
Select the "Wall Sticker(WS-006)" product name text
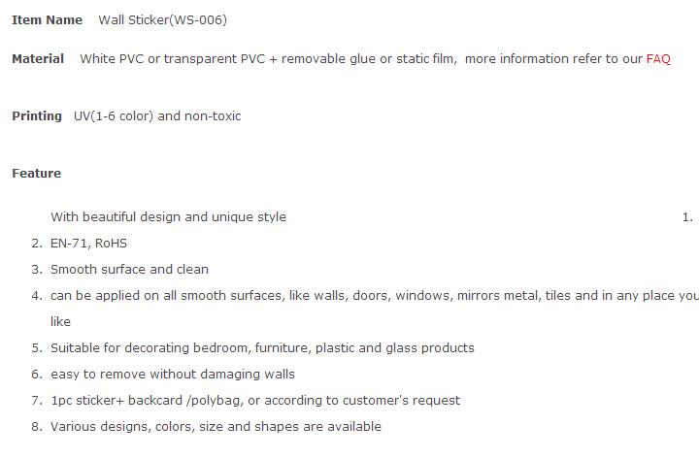[x=162, y=20]
